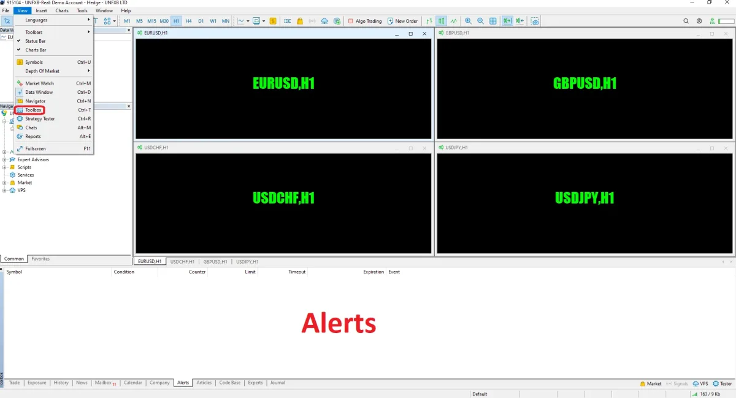Click the yellow dollar sign toolbar icon
Viewport: 736px width, 398px height.
tap(273, 21)
